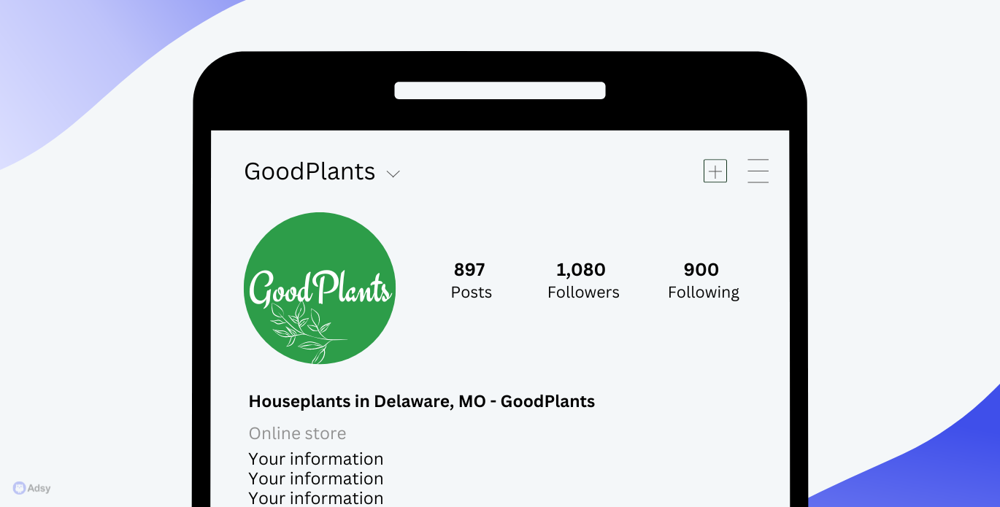Viewport: 1000px width, 507px height.
Task: Click the Posts label
Action: click(x=472, y=293)
